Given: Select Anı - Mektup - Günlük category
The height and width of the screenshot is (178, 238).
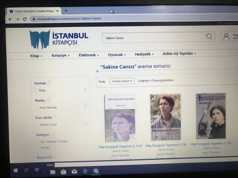Looking at the screenshot, I should [x=54, y=141].
